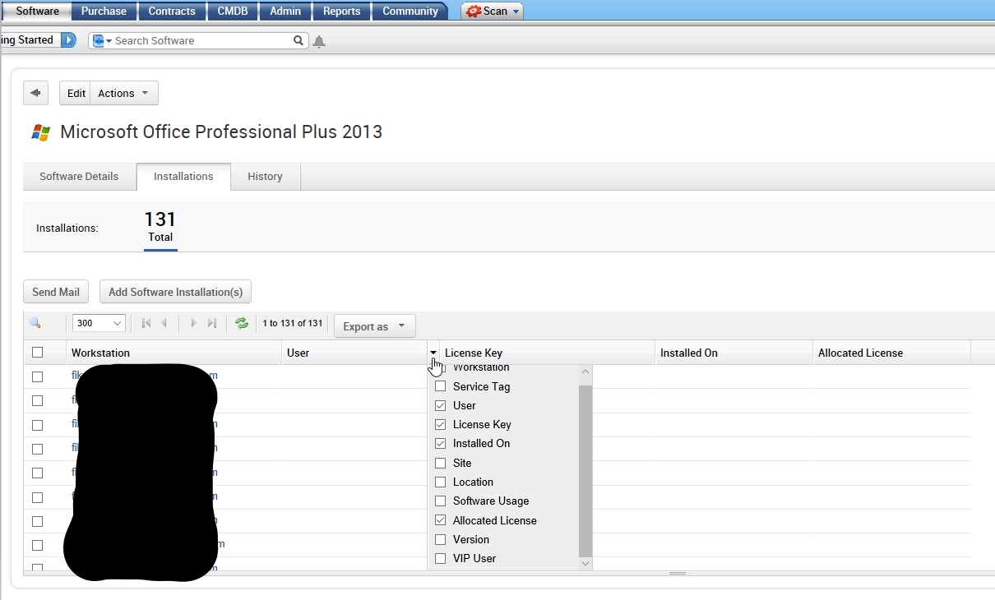This screenshot has width=995, height=600.
Task: Open the Community module tab
Action: (x=410, y=11)
